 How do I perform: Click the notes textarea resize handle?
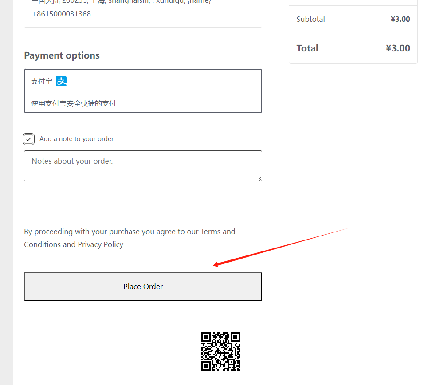(x=259, y=178)
